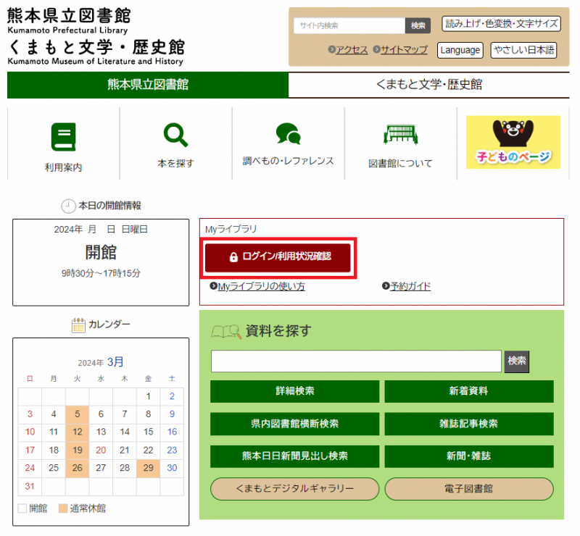Switch to 熊本県立図書館 tab
This screenshot has width=580, height=536.
(x=148, y=85)
